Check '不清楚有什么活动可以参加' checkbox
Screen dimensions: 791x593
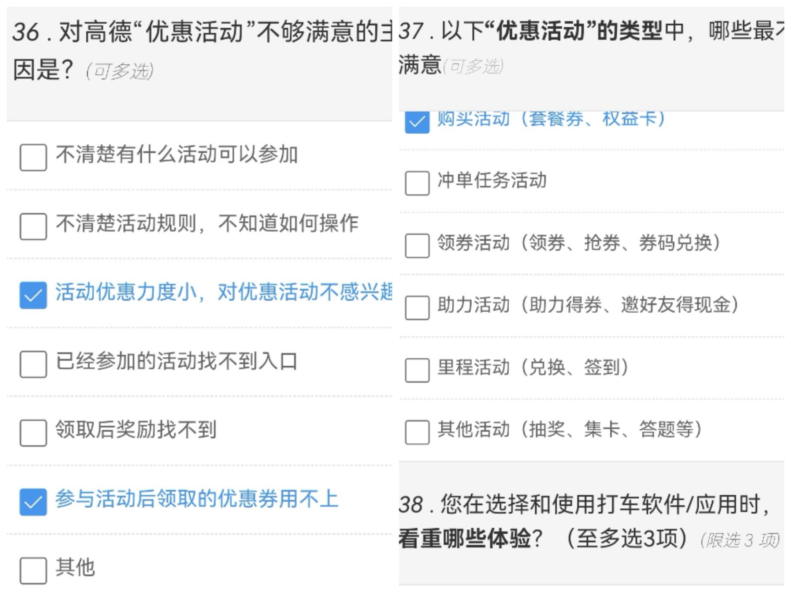[x=33, y=157]
